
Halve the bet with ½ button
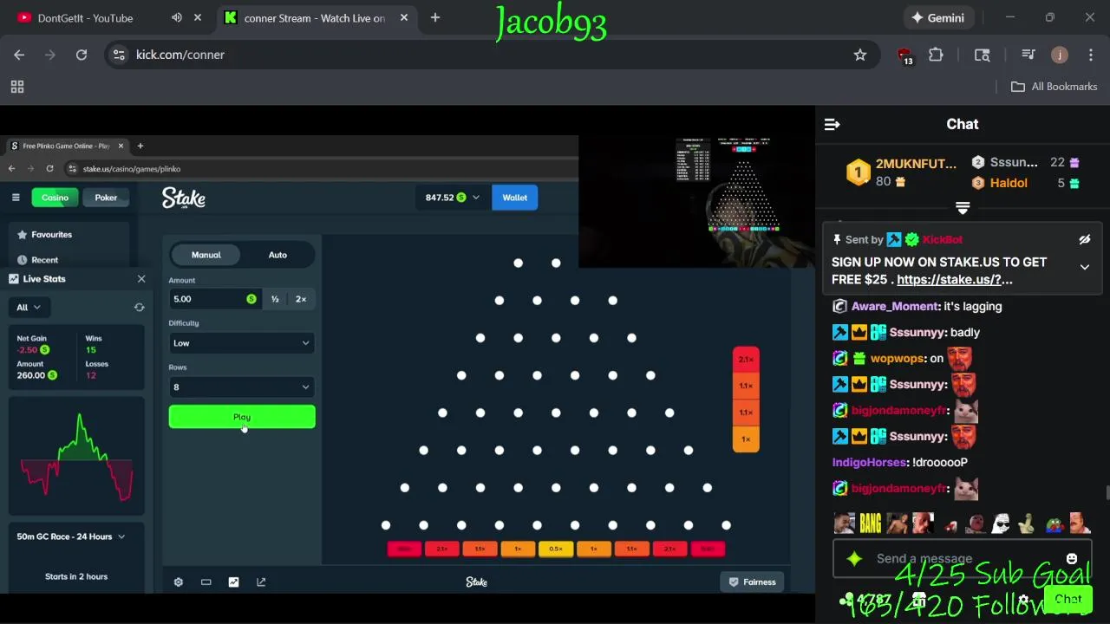coord(275,299)
